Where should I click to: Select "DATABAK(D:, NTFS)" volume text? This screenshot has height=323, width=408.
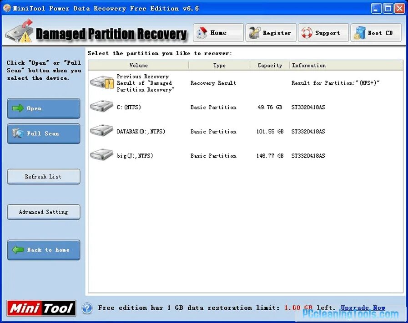tap(141, 131)
